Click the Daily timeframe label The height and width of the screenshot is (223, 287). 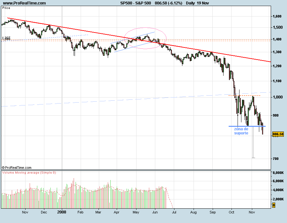pos(190,3)
